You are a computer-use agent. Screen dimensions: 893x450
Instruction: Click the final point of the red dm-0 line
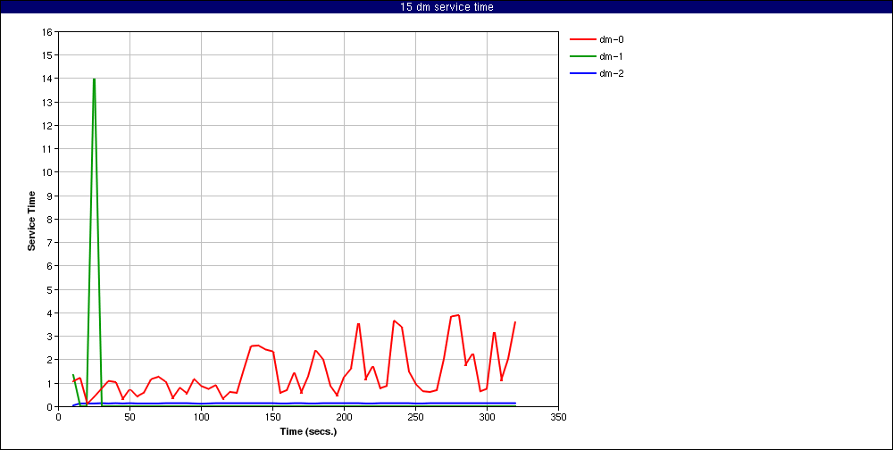(x=515, y=321)
